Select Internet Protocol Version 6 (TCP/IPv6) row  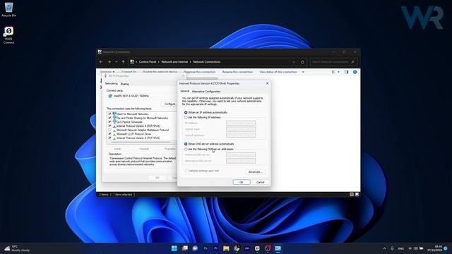click(x=138, y=138)
